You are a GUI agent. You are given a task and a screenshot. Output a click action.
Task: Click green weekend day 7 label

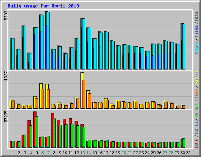tap(48, 153)
